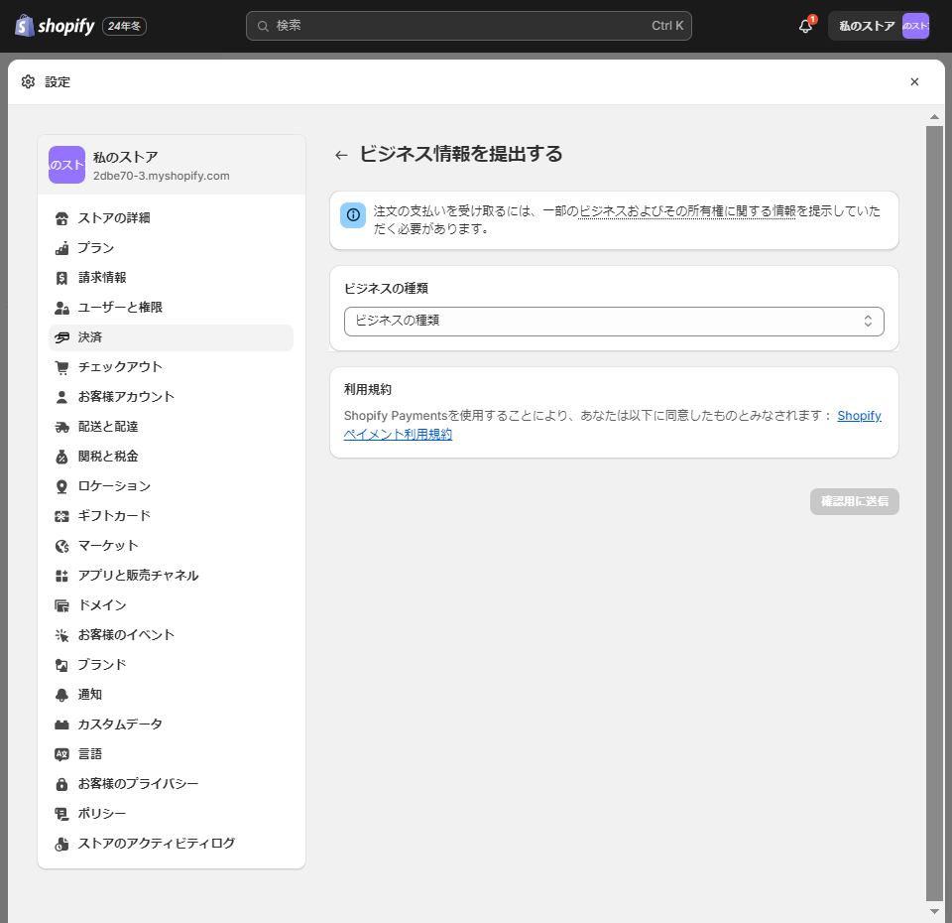Go to プラン settings
The image size is (952, 923).
[x=171, y=248]
